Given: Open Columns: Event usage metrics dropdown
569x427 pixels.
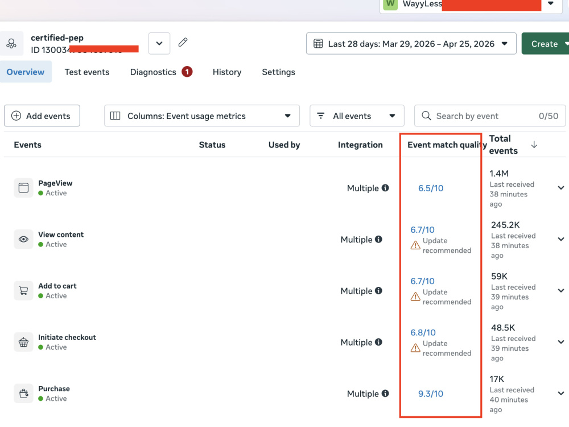Looking at the screenshot, I should (202, 116).
